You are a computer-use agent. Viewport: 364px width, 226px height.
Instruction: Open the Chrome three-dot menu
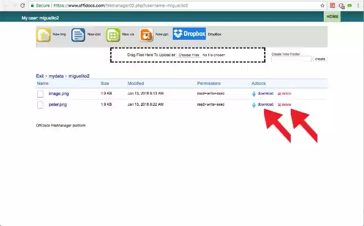(358, 5)
